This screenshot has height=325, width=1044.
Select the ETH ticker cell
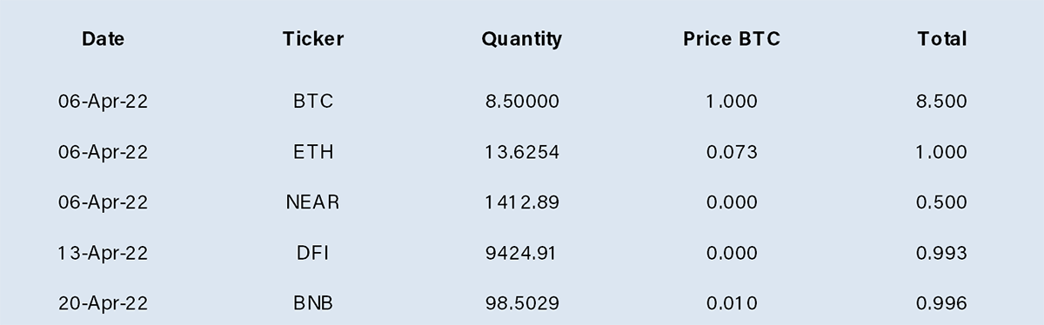[313, 152]
